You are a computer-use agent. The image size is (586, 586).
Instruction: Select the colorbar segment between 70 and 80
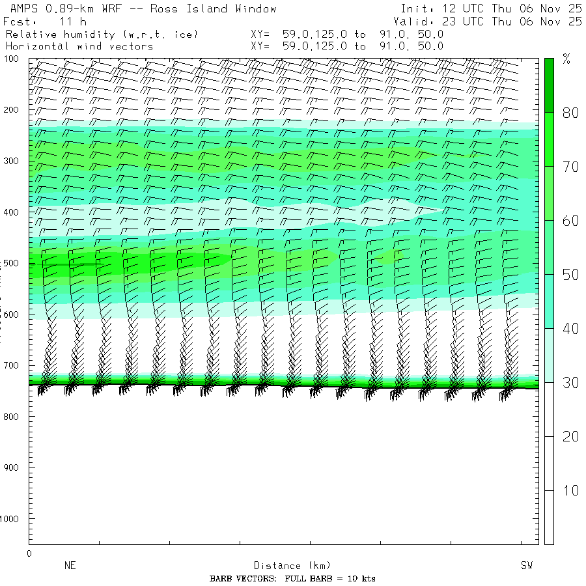(549, 139)
